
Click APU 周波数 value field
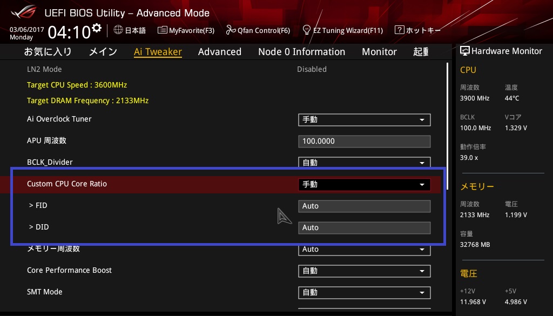(365, 141)
